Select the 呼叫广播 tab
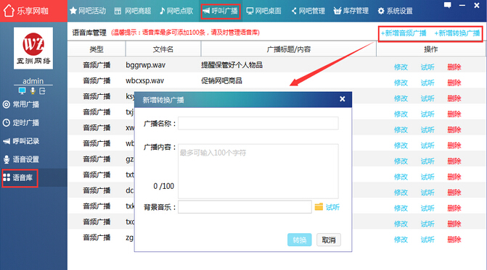 [x=221, y=11]
